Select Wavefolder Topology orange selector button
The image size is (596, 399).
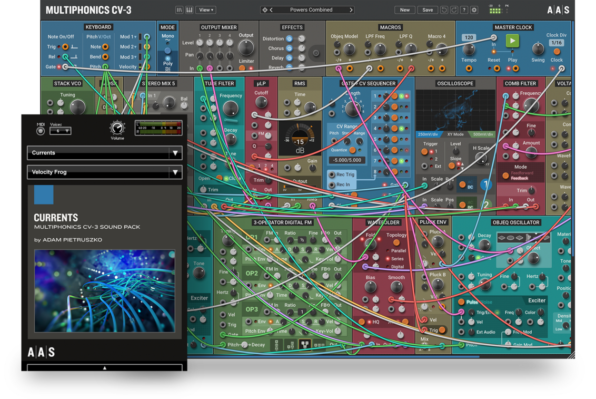coord(396,242)
